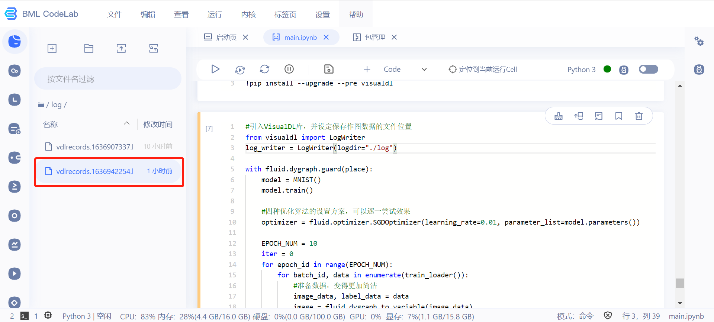This screenshot has height=322, width=714.
Task: Open cell comment note icon
Action: coord(599,116)
